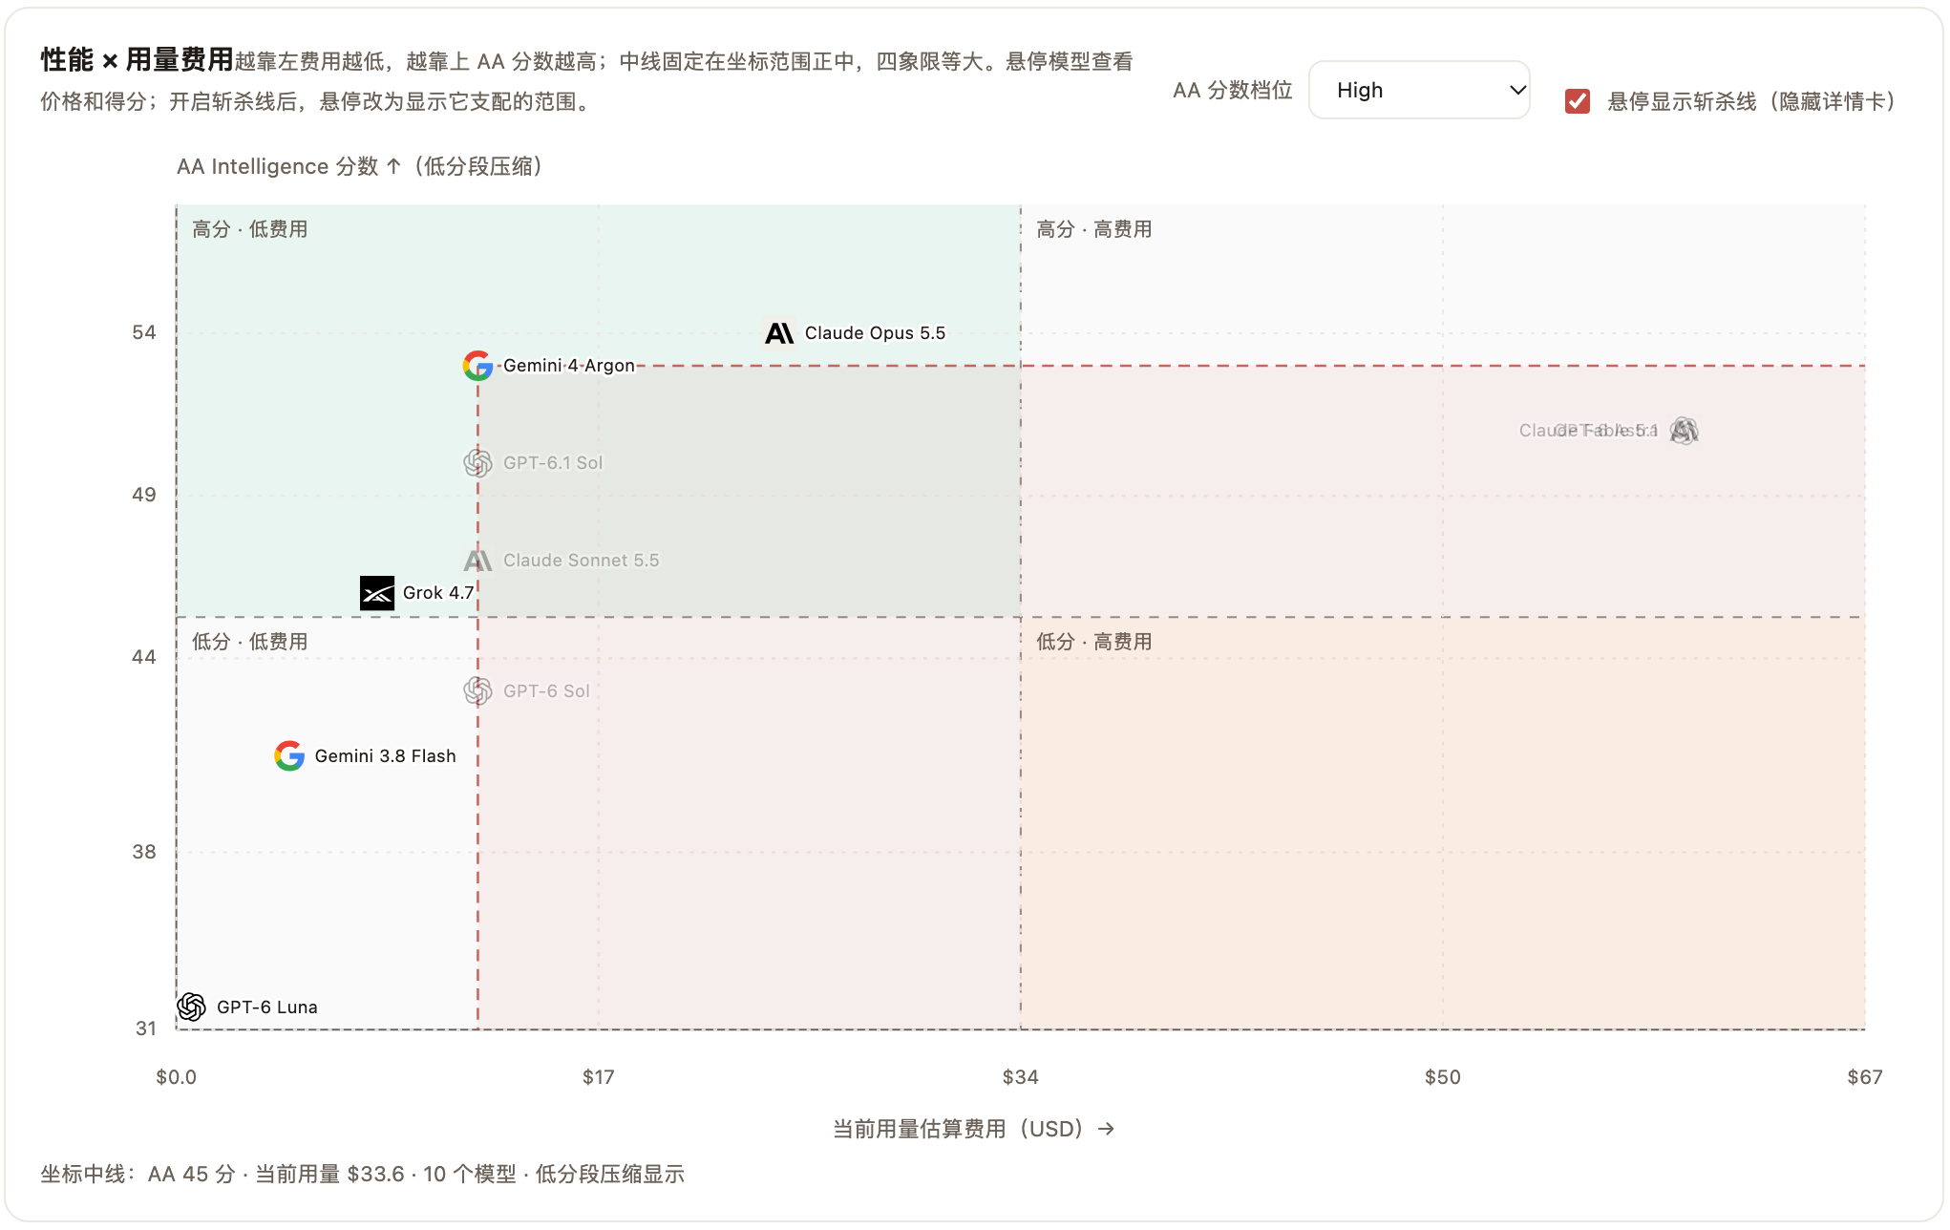
Task: Click the x-axis tick $0.0
Action: [176, 1077]
